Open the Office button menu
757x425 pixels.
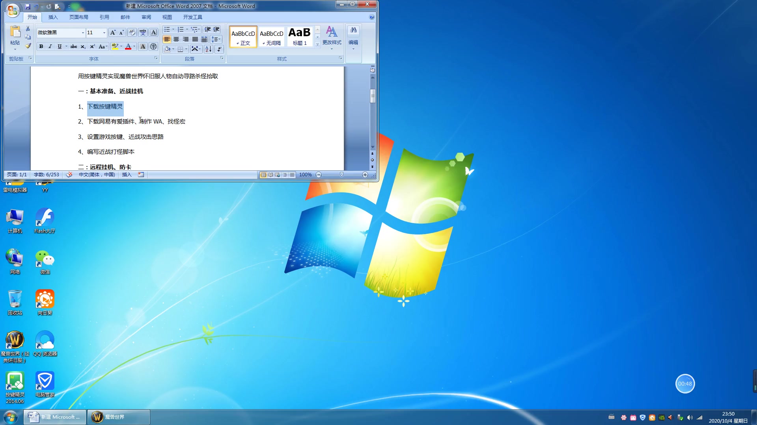pos(13,10)
